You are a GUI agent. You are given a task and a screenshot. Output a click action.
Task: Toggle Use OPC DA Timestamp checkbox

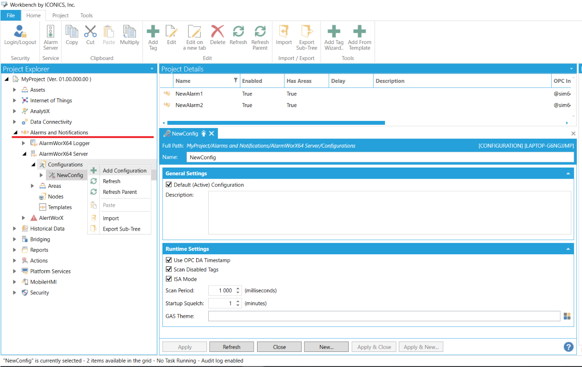pos(169,260)
